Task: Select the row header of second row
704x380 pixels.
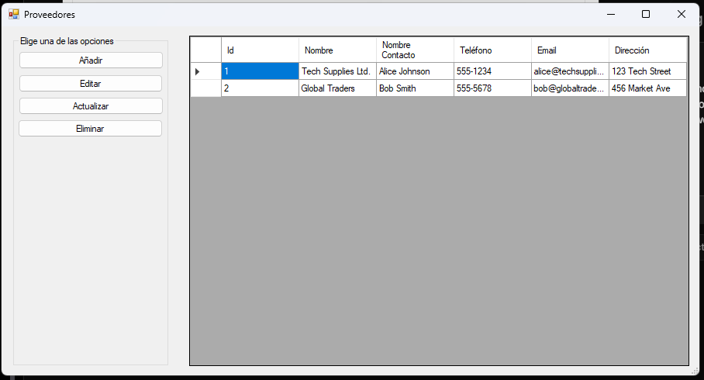Action: tap(205, 88)
